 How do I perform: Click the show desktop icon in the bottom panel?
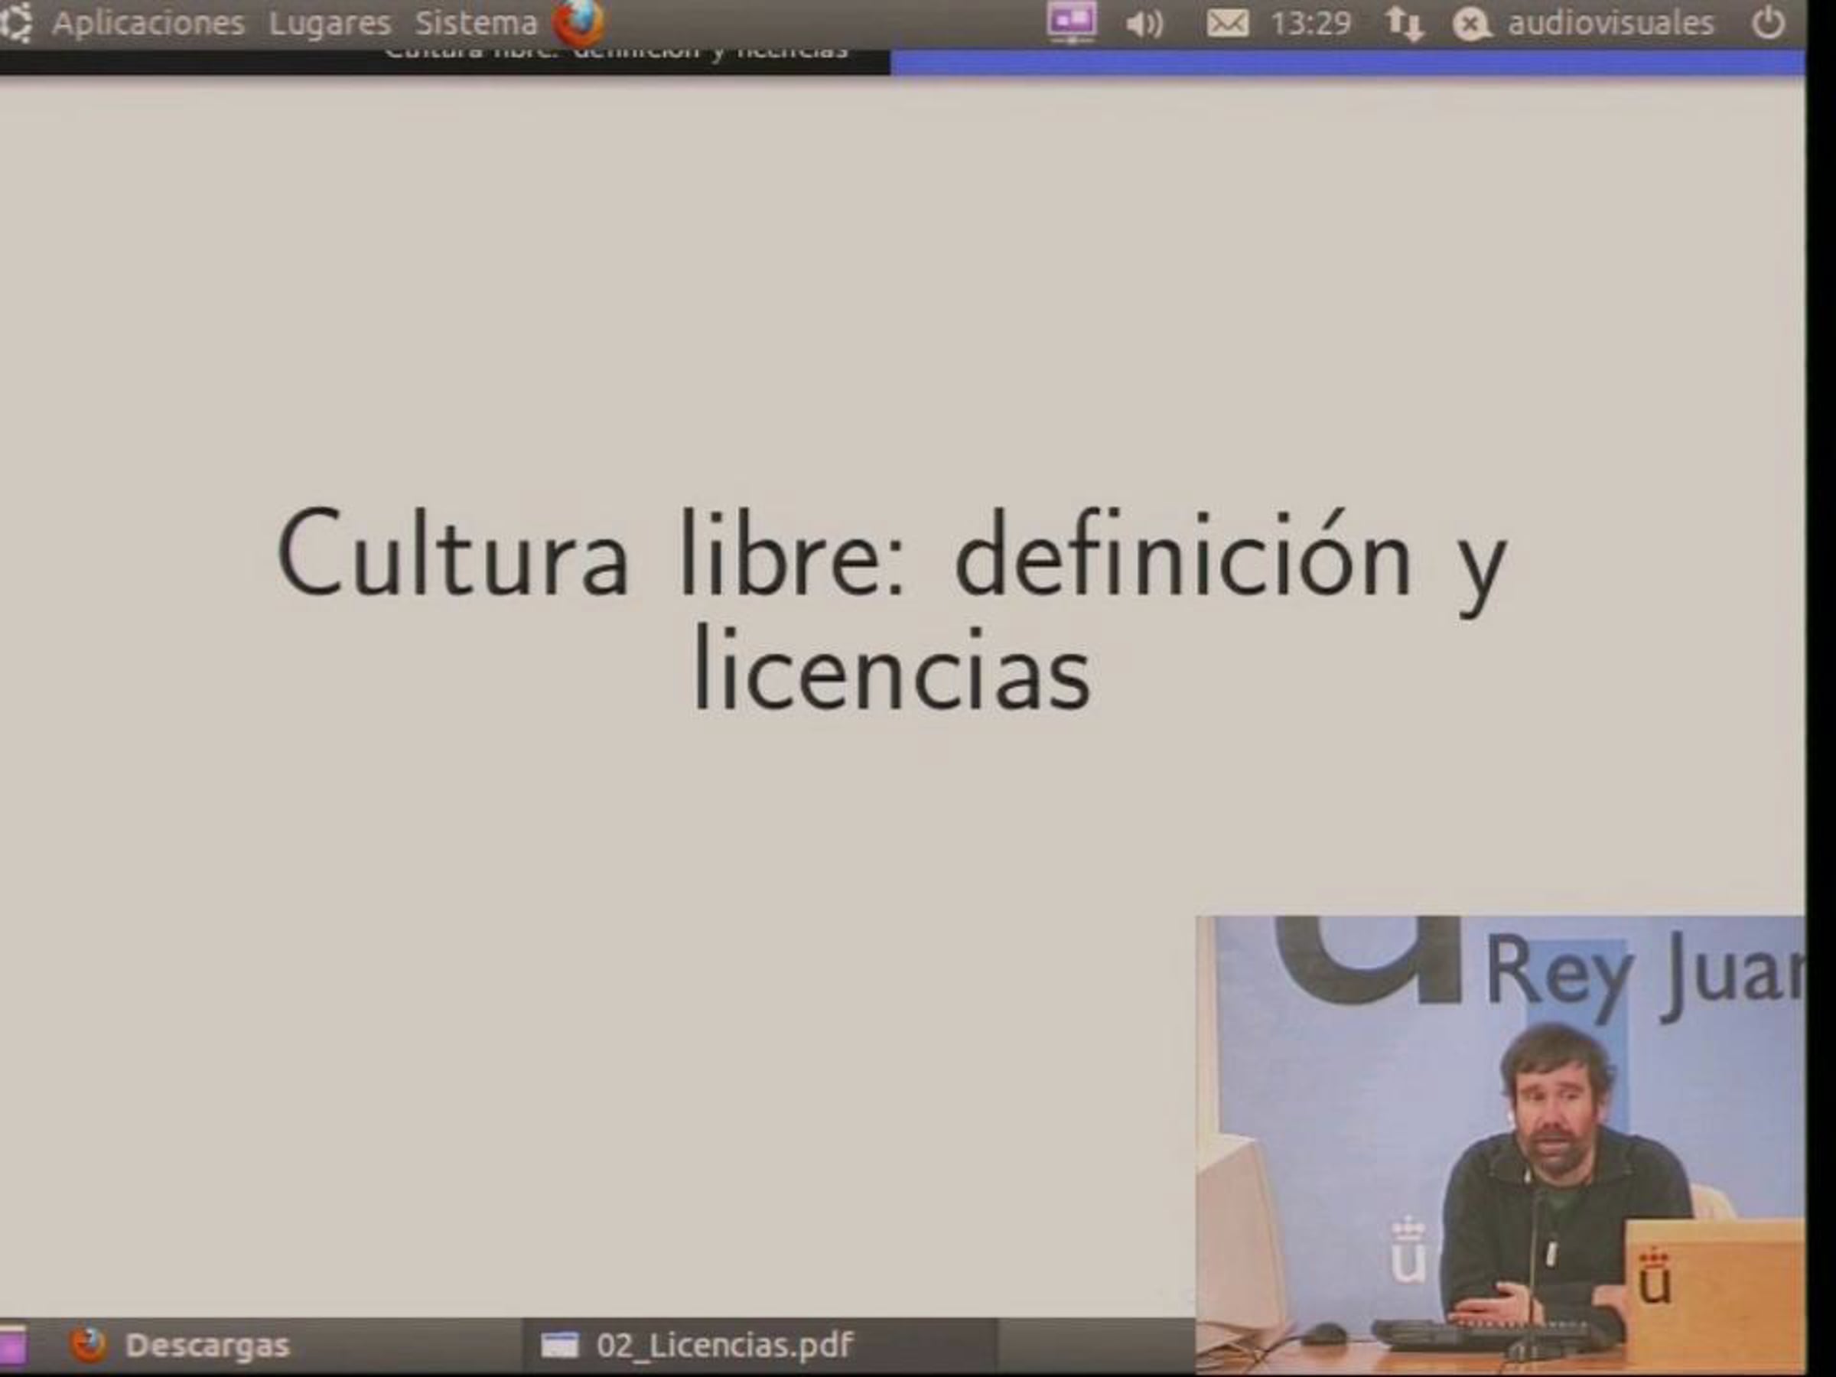[11, 1345]
